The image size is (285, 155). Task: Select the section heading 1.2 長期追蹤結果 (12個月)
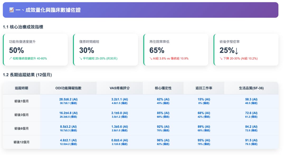click(x=27, y=75)
